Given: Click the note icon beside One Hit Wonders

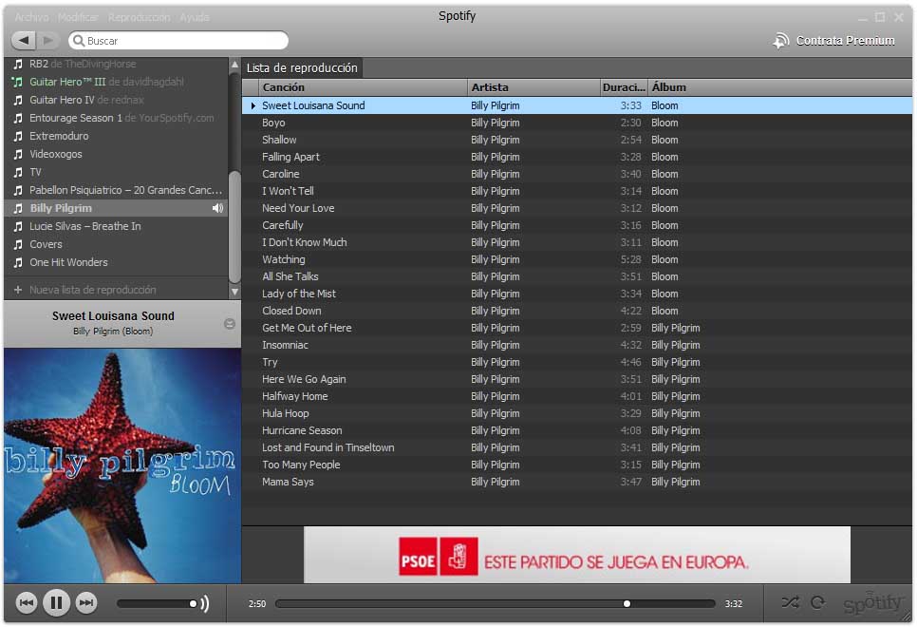Looking at the screenshot, I should point(18,262).
